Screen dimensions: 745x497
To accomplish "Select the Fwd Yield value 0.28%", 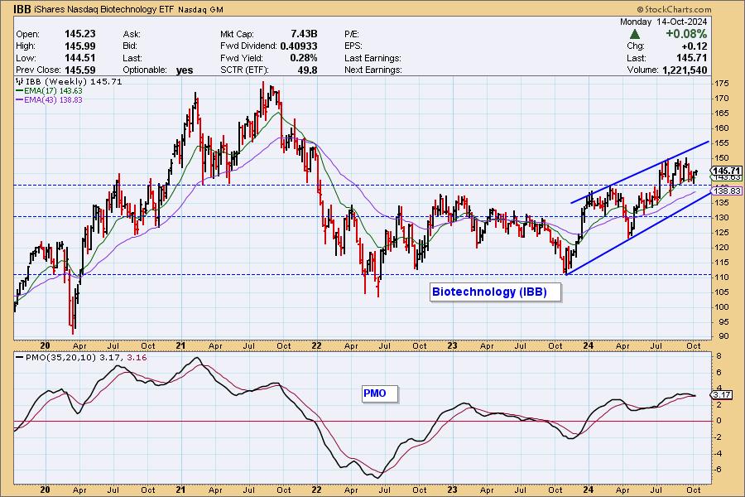I will pyautogui.click(x=304, y=58).
